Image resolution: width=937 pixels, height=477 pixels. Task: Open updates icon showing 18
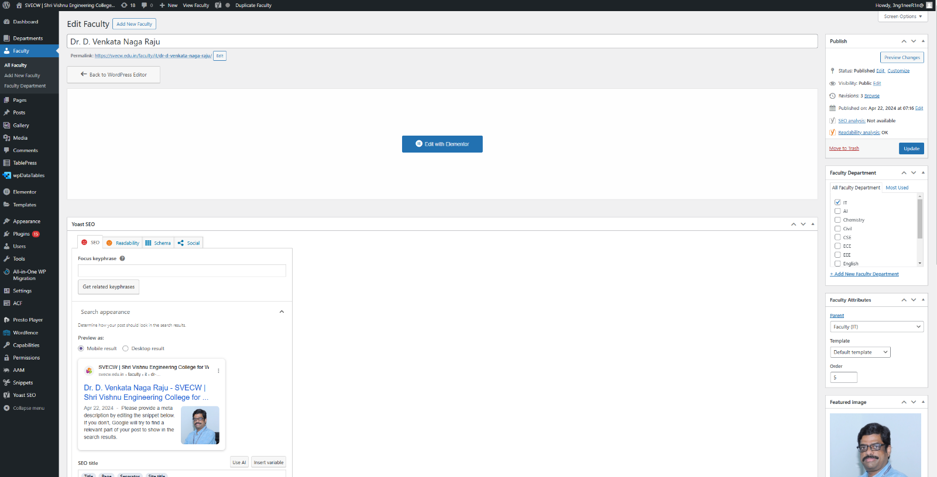point(128,5)
